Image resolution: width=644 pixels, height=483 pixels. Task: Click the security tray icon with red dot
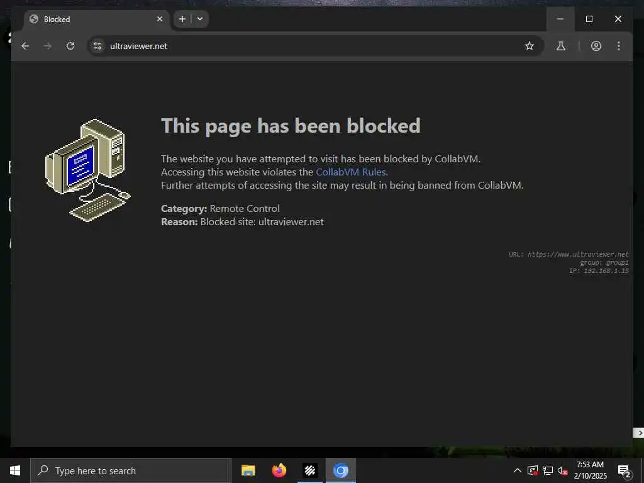(533, 470)
